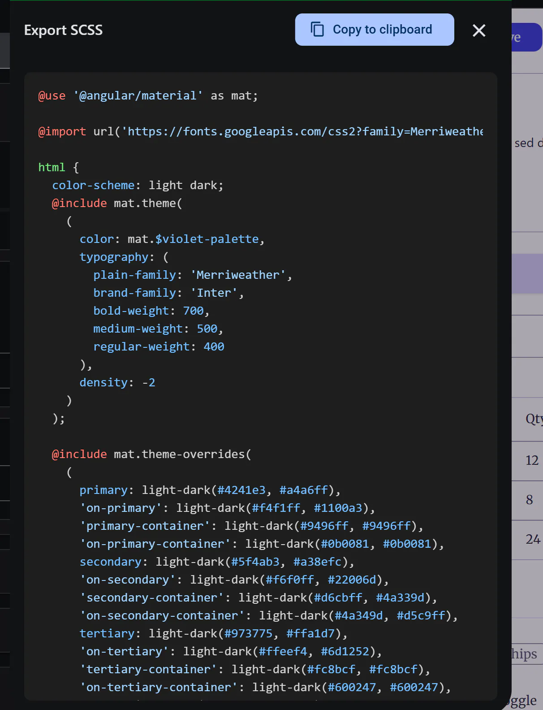Screen dimensions: 543x710
Task: Click the 'on-primary-container' #0b0081 line
Action: tap(262, 544)
